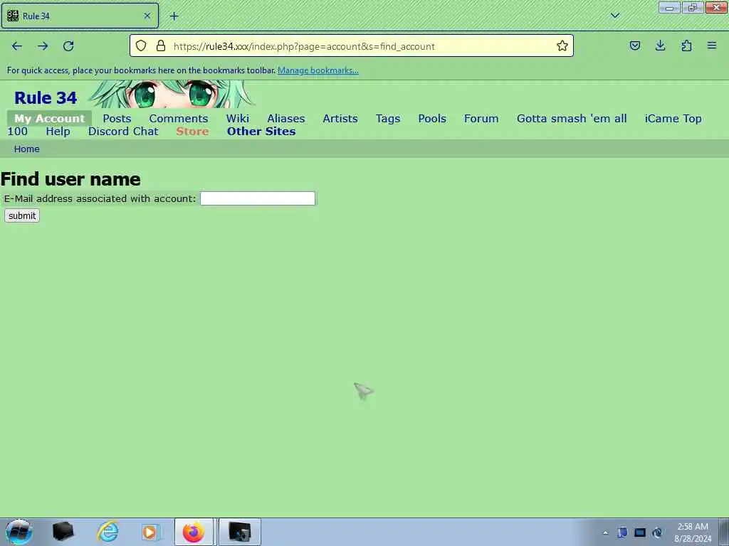This screenshot has height=546, width=729.
Task: Minimize the Firefox window
Action: point(669,8)
